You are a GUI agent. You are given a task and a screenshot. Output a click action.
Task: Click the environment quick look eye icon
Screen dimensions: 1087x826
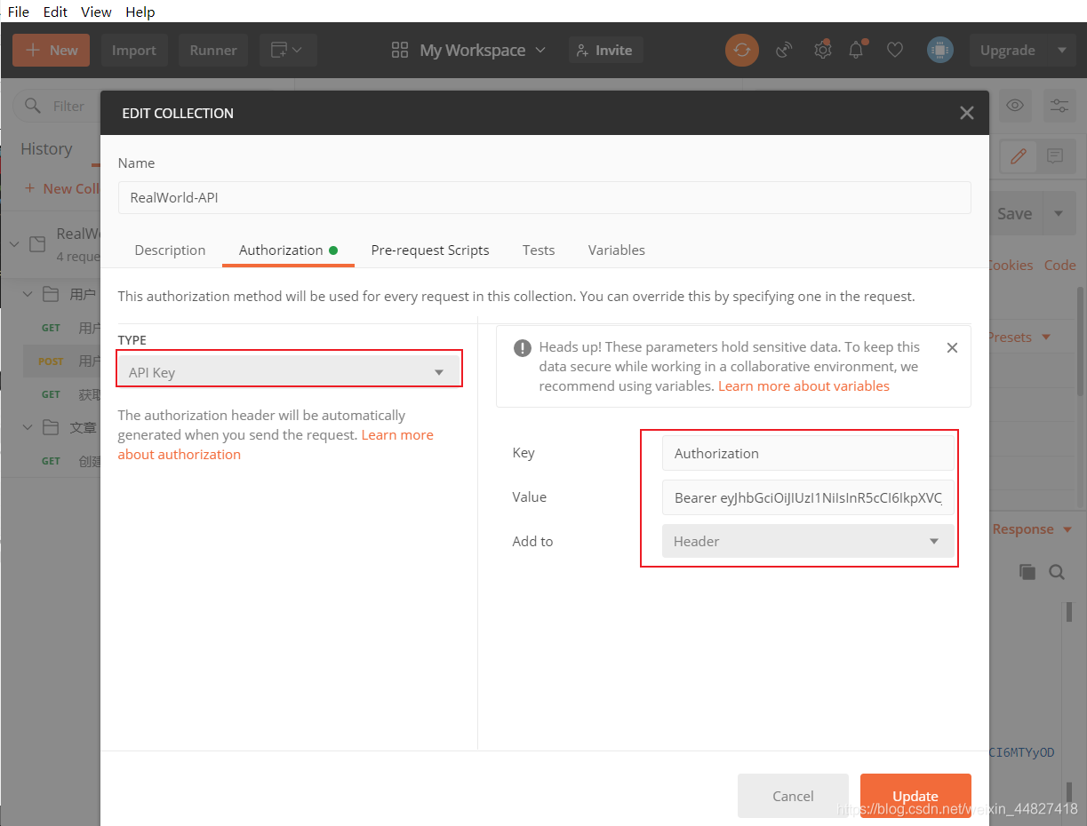point(1014,106)
